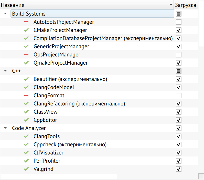Screen dimensions: 204x180
Task: Click the green checkmark icon beside ClassView
Action: click(26, 112)
